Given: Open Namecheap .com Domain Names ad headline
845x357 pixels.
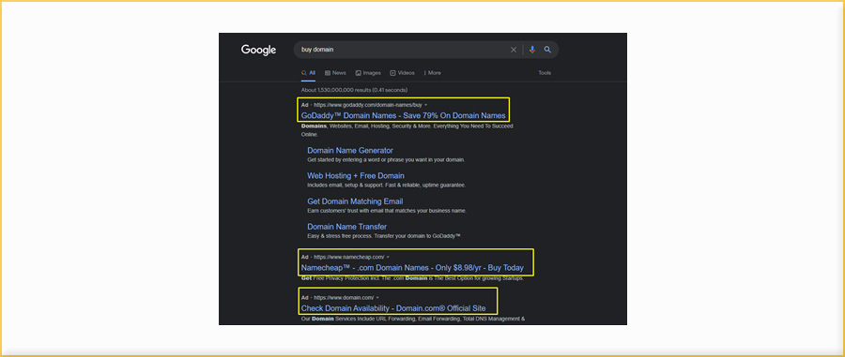Looking at the screenshot, I should pyautogui.click(x=412, y=268).
